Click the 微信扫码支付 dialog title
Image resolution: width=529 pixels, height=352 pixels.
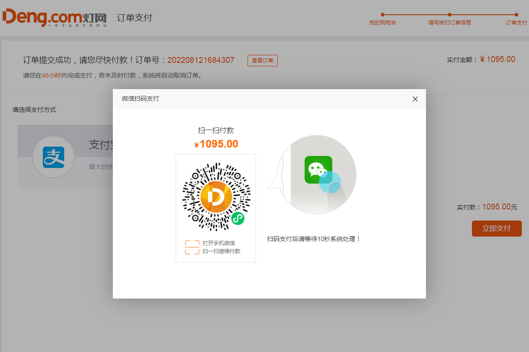141,98
